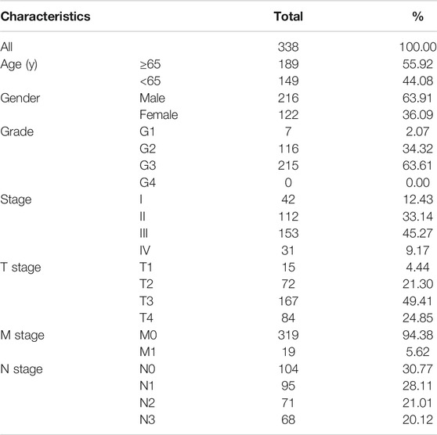Image resolution: width=437 pixels, height=435 pixels.
Task: Select the All row label
Action: click(x=6, y=47)
